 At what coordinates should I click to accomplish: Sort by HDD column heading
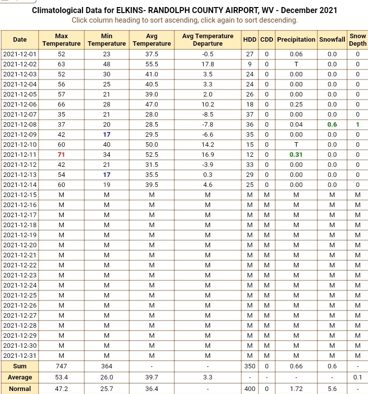pos(249,40)
